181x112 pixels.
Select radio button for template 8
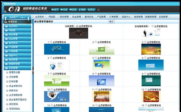click(96, 73)
